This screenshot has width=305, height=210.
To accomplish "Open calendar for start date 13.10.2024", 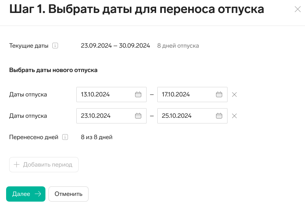I will [x=138, y=95].
